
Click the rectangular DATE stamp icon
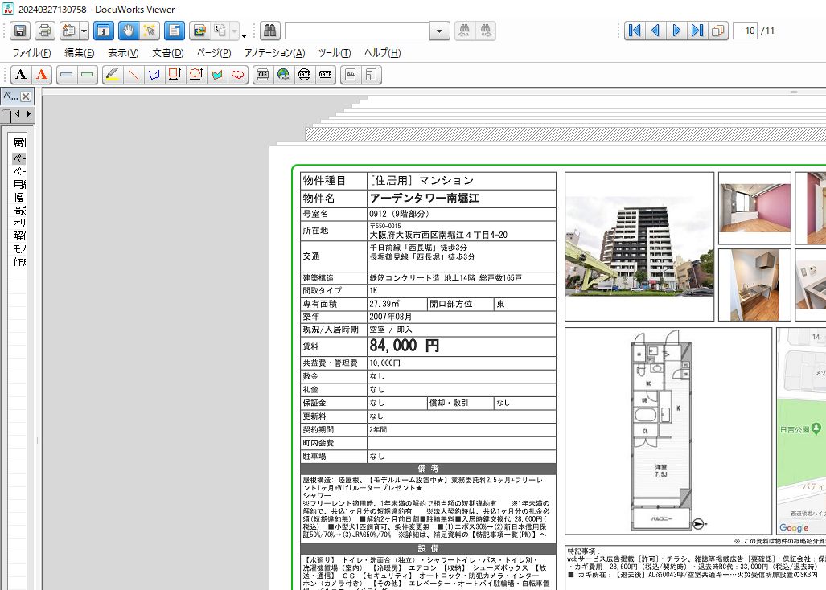tap(325, 74)
